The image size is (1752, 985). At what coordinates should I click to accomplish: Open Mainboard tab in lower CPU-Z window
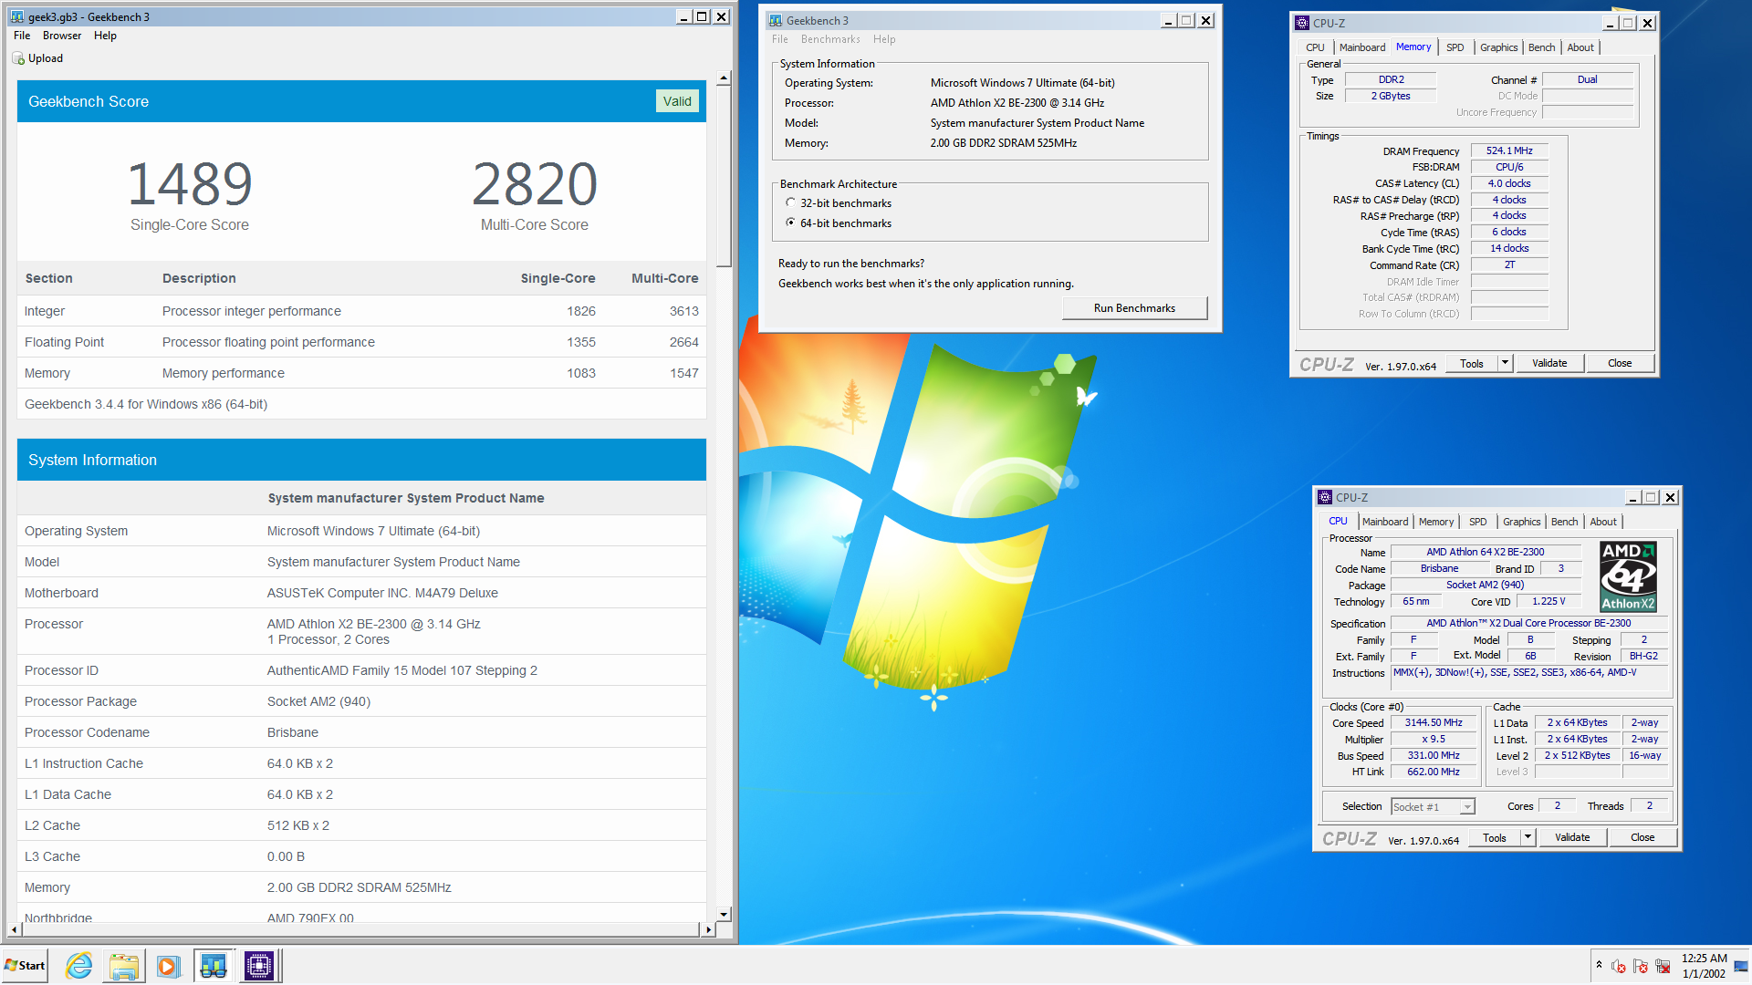(x=1385, y=522)
